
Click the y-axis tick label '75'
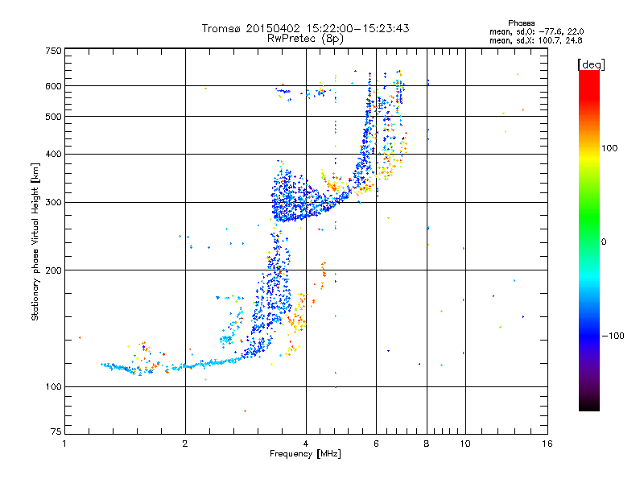[56, 431]
